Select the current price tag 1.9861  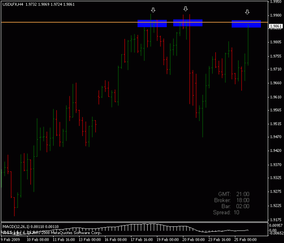coord(275,26)
